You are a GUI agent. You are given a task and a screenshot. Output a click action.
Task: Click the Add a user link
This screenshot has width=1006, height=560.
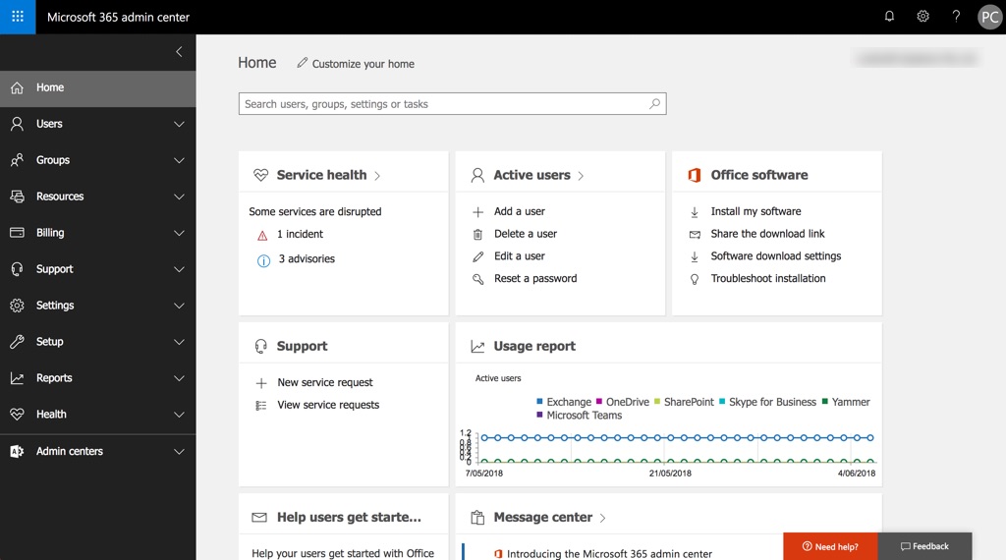coord(519,211)
